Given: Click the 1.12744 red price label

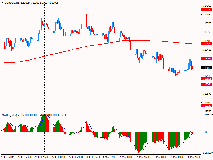Looking at the screenshot, I should coord(207,85).
